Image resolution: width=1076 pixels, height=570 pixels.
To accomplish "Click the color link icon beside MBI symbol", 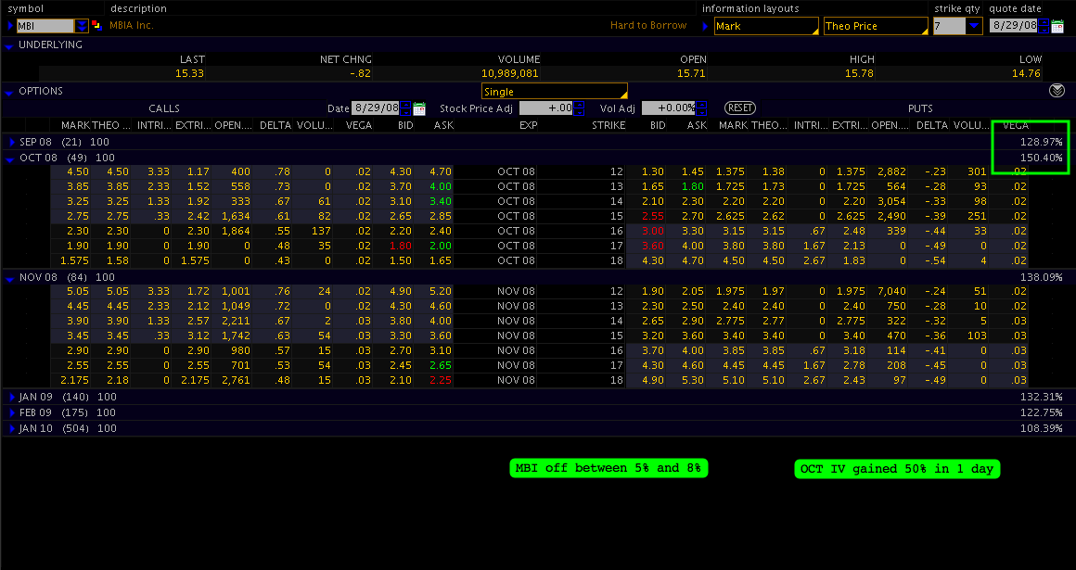I will pyautogui.click(x=96, y=26).
